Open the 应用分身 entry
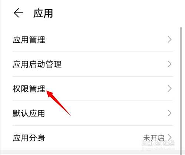The height and width of the screenshot is (155, 185). (x=92, y=138)
